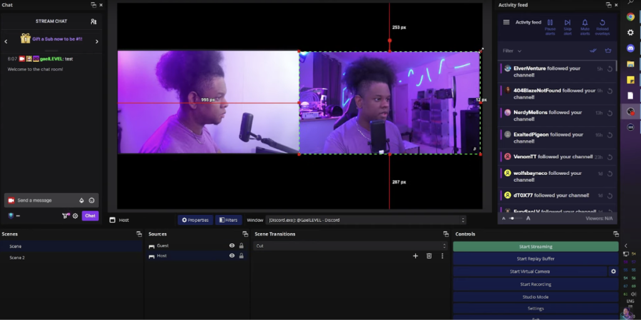641x320 pixels.
Task: Enable Studio Mode
Action: [x=536, y=297]
